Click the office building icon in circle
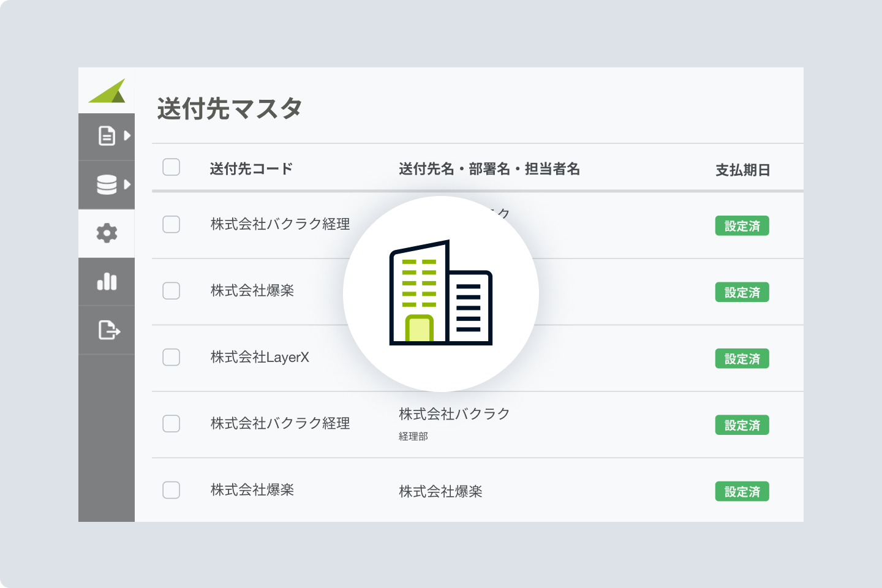The image size is (882, 588). click(441, 293)
